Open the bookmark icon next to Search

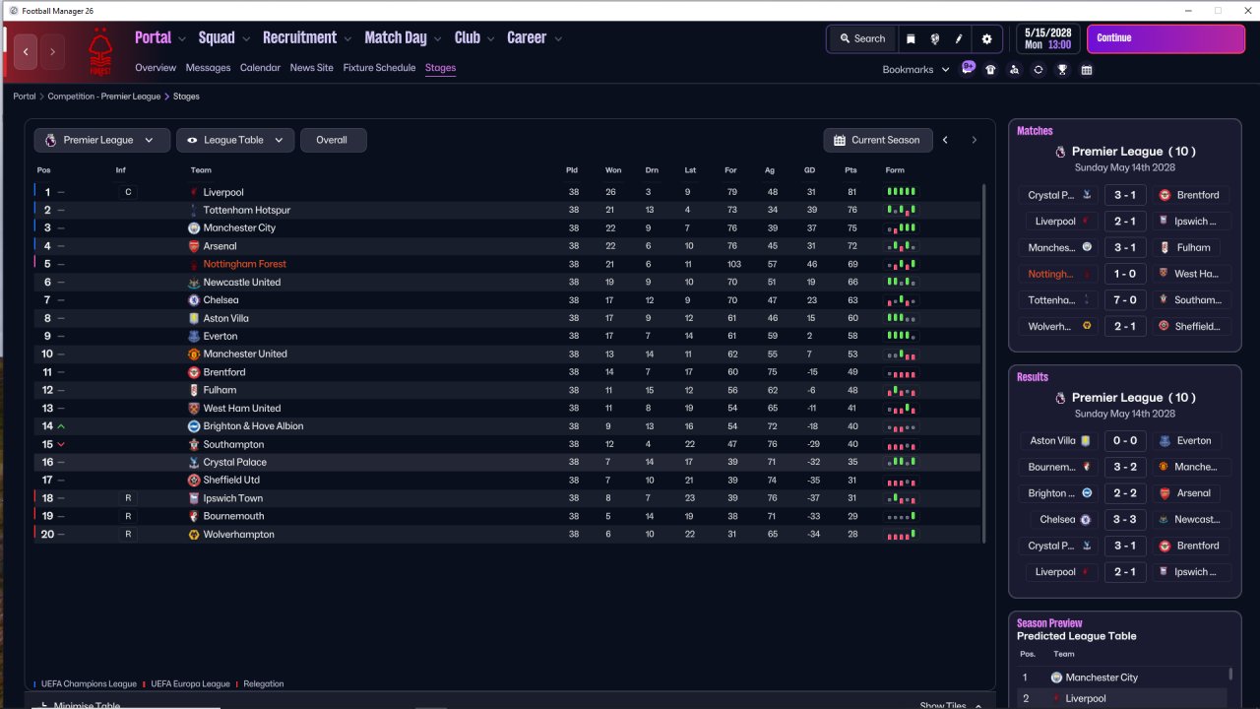tap(911, 38)
